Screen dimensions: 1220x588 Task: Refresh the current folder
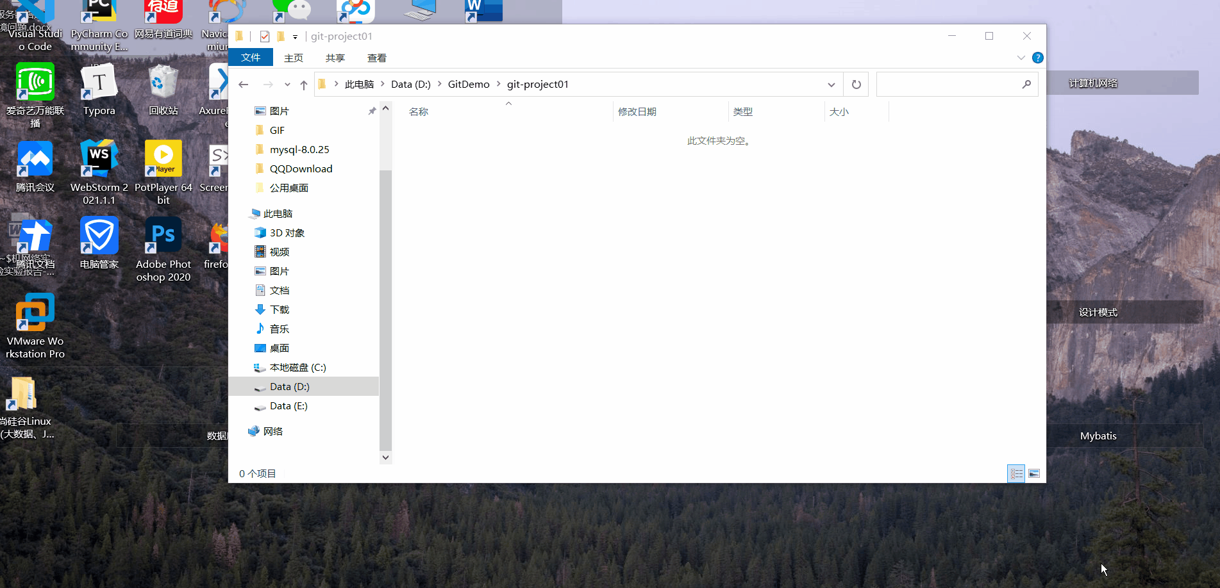coord(857,85)
